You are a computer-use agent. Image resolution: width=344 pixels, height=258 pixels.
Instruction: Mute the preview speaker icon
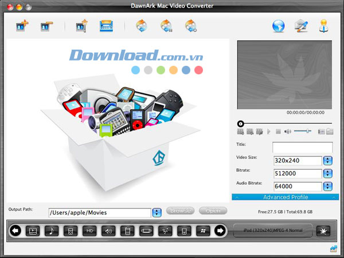pos(288,132)
